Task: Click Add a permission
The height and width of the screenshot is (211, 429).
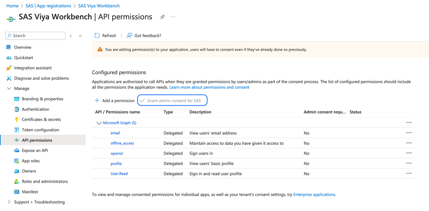Action: tap(115, 100)
